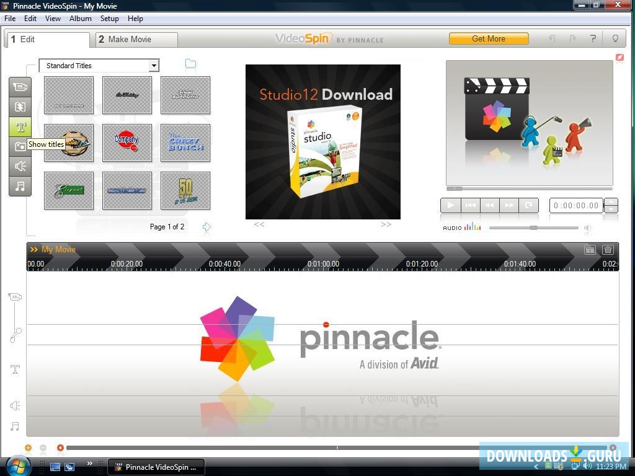Play the preview
635x476 pixels.
point(450,205)
